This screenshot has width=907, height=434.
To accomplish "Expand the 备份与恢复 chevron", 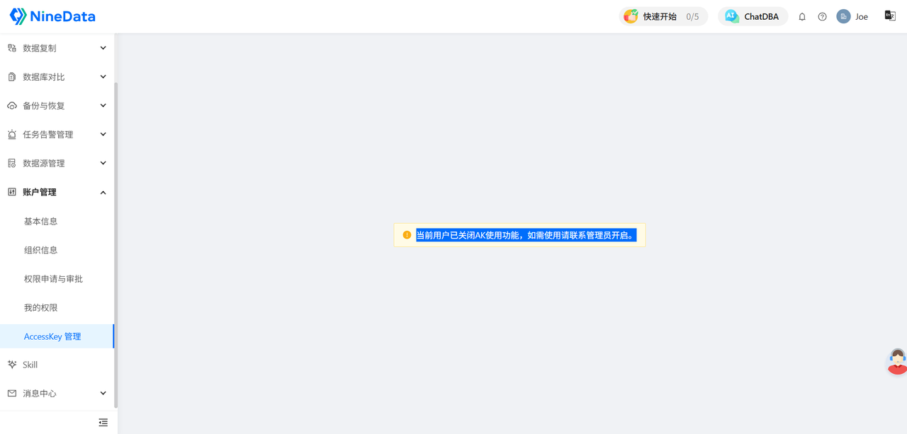I will 103,106.
